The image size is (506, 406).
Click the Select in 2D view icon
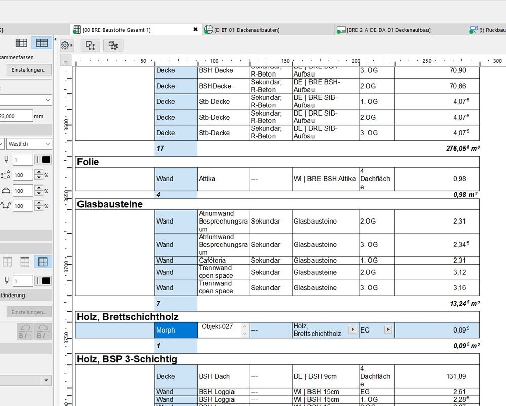[90, 45]
